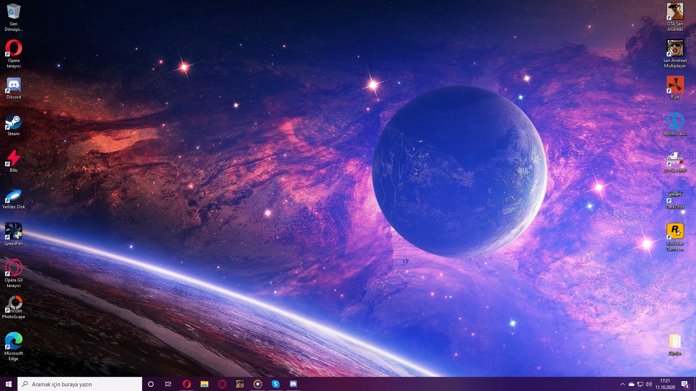
Task: Open the Windows Start menu
Action: (x=9, y=384)
